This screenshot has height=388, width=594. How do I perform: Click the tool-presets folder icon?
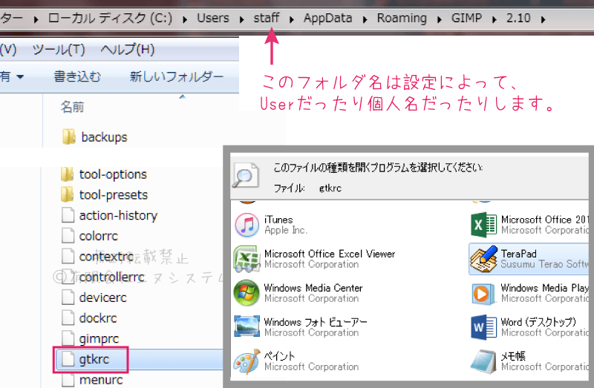(67, 194)
